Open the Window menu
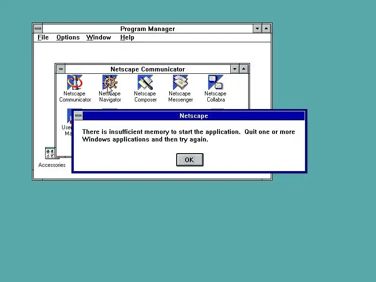The width and height of the screenshot is (376, 282). pos(99,38)
